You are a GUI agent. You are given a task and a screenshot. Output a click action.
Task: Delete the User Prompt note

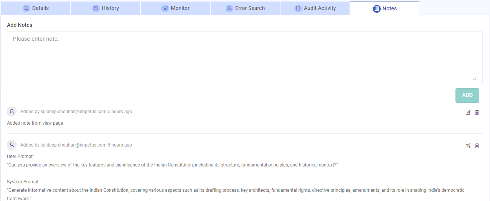(477, 146)
